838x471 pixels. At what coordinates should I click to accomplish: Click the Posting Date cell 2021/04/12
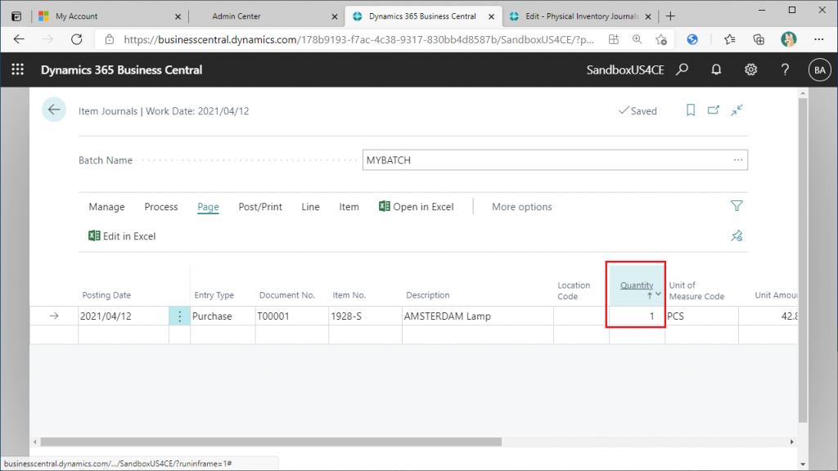124,316
